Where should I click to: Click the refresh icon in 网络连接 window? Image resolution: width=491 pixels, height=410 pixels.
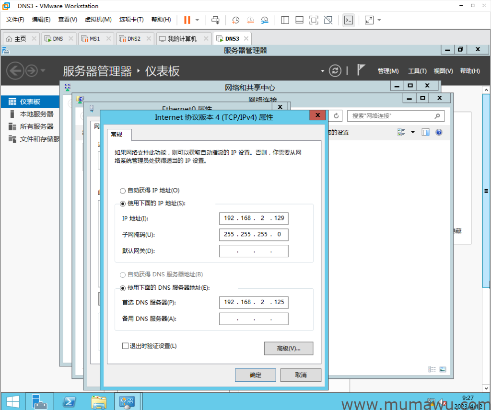point(336,116)
